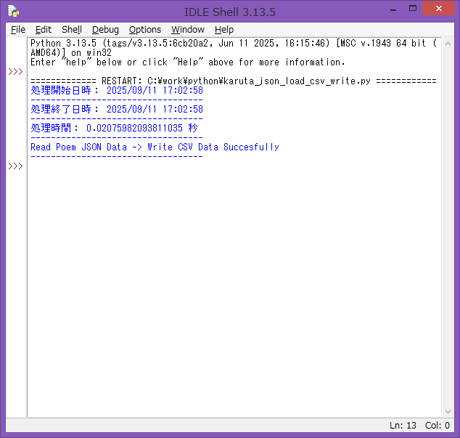Expand the Shell menu
This screenshot has height=438, width=460.
(x=72, y=30)
